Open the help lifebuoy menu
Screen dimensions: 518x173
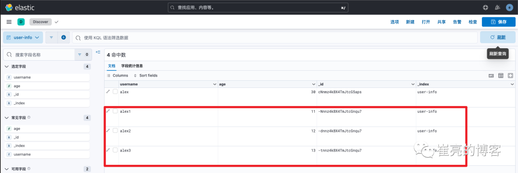pyautogui.click(x=485, y=7)
